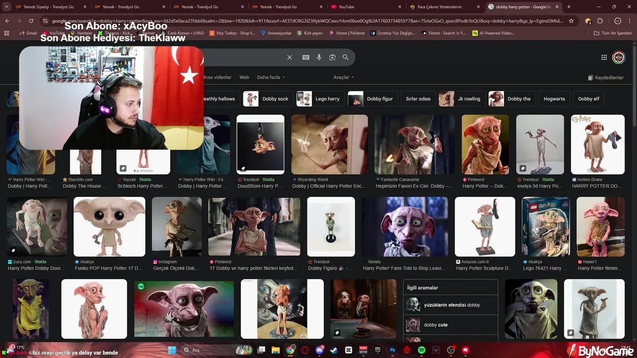The width and height of the screenshot is (637, 358).
Task: Clear the Google search box with X
Action: 290,57
